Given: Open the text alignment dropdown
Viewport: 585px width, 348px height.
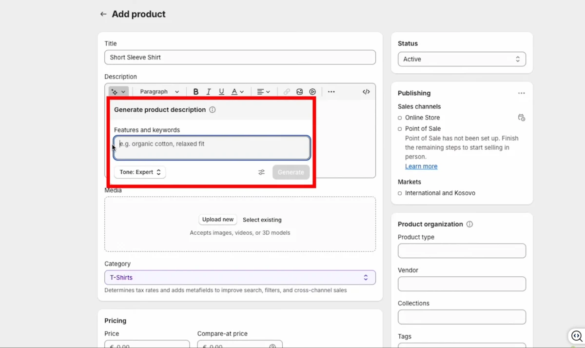Looking at the screenshot, I should [263, 92].
